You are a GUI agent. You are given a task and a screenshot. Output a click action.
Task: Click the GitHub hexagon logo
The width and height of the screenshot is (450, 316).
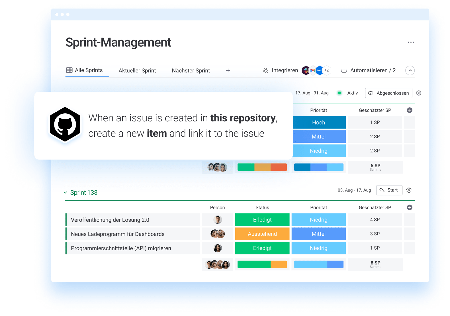point(65,124)
